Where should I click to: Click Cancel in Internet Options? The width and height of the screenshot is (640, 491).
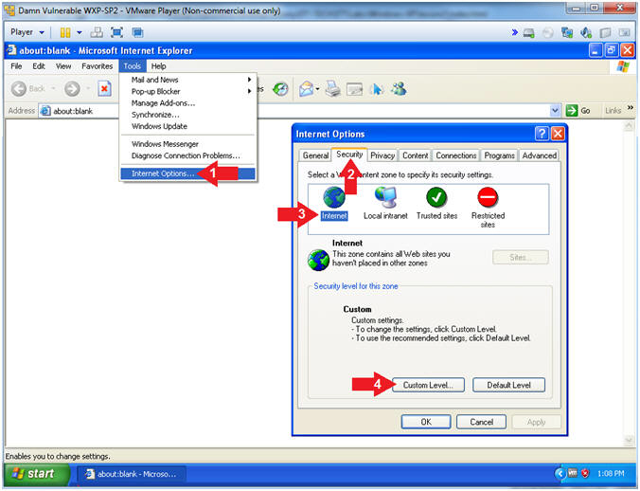tap(481, 422)
